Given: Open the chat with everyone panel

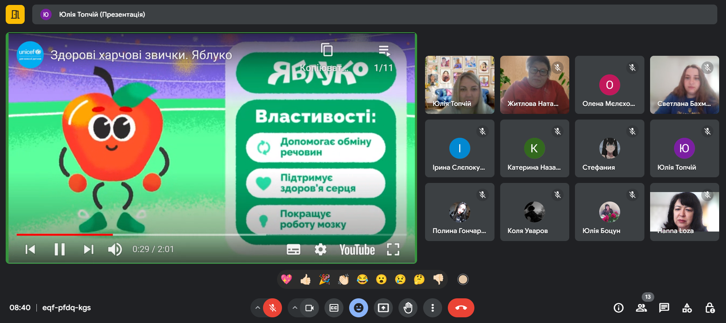Looking at the screenshot, I should (x=664, y=308).
